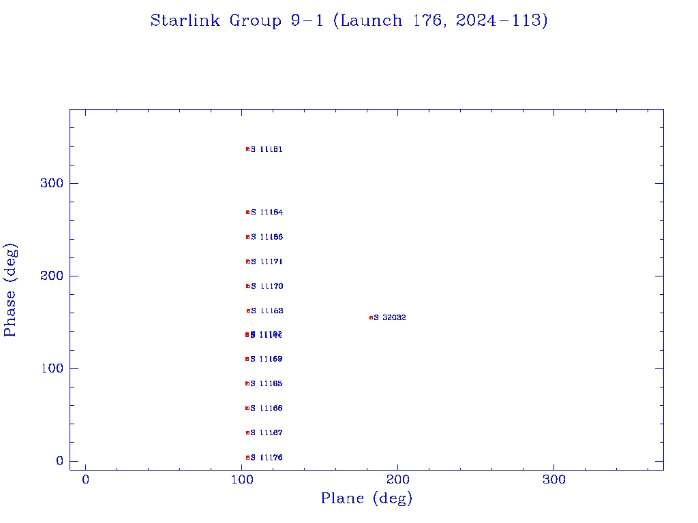Click the Plane axis tick label 0
698x523 pixels.
pos(86,479)
